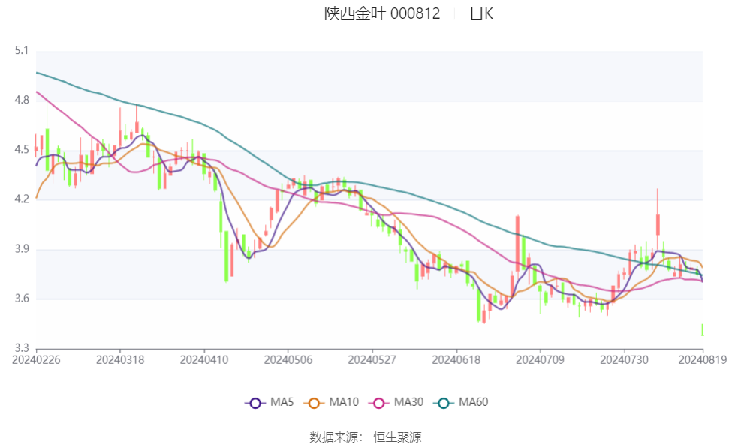Screen dimensions: 732x444
Task: Click the 20240410 date axis label
Action: (x=204, y=360)
